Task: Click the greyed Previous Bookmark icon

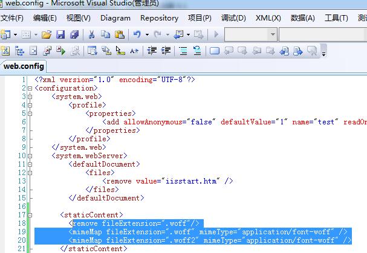Action: pyautogui.click(x=229, y=51)
